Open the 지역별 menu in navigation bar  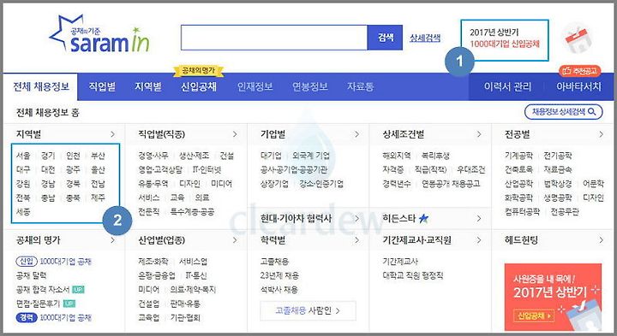[x=148, y=86]
